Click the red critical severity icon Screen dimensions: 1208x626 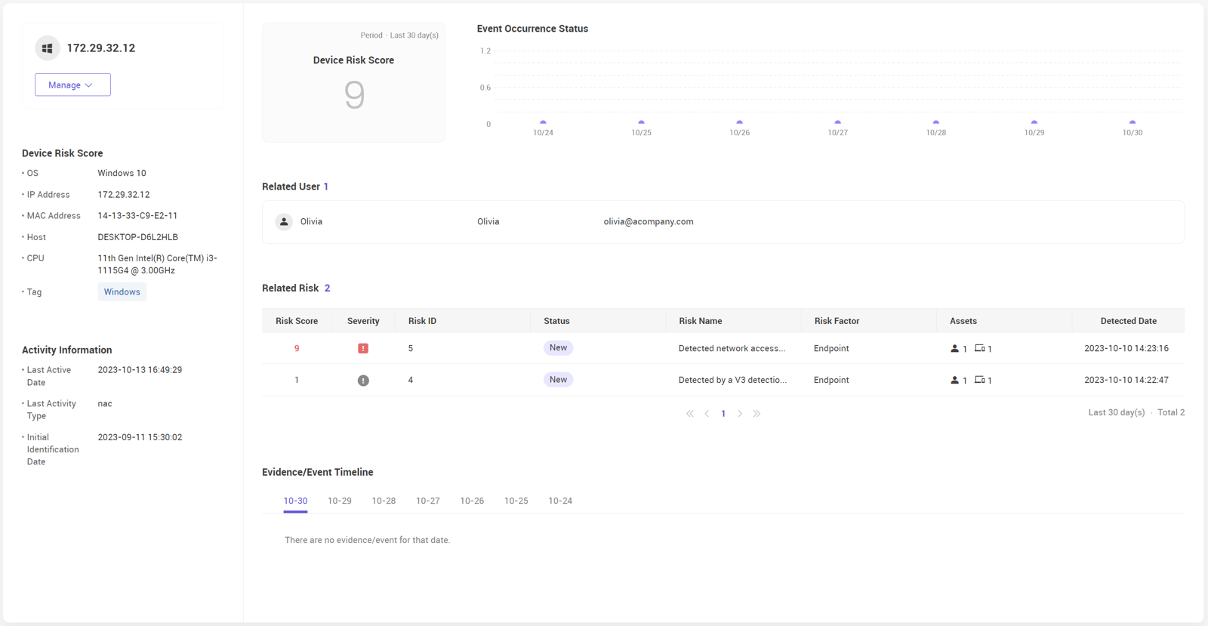point(363,348)
